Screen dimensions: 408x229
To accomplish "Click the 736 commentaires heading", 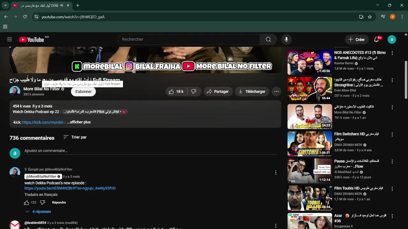I will click(32, 138).
